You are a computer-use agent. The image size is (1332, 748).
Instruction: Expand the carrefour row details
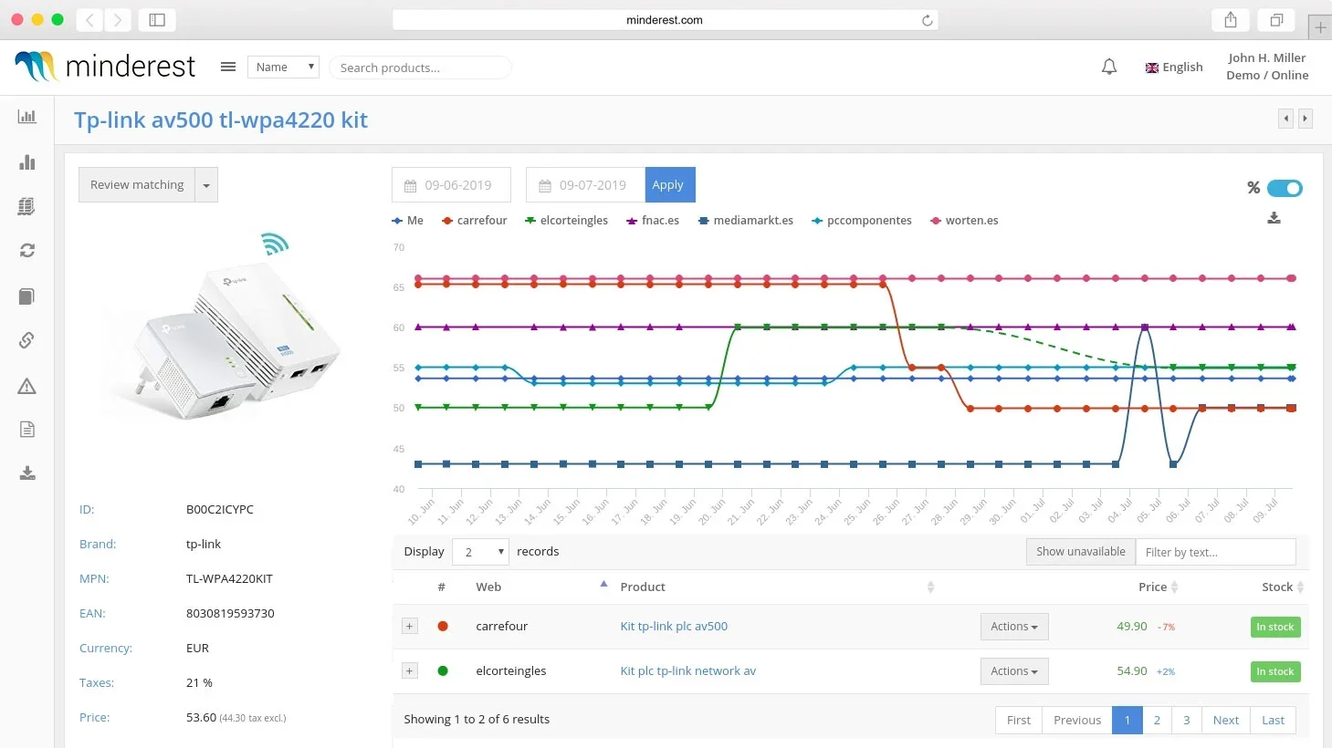point(410,626)
